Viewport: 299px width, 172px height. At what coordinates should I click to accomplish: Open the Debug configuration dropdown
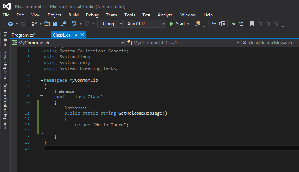[x=112, y=24]
